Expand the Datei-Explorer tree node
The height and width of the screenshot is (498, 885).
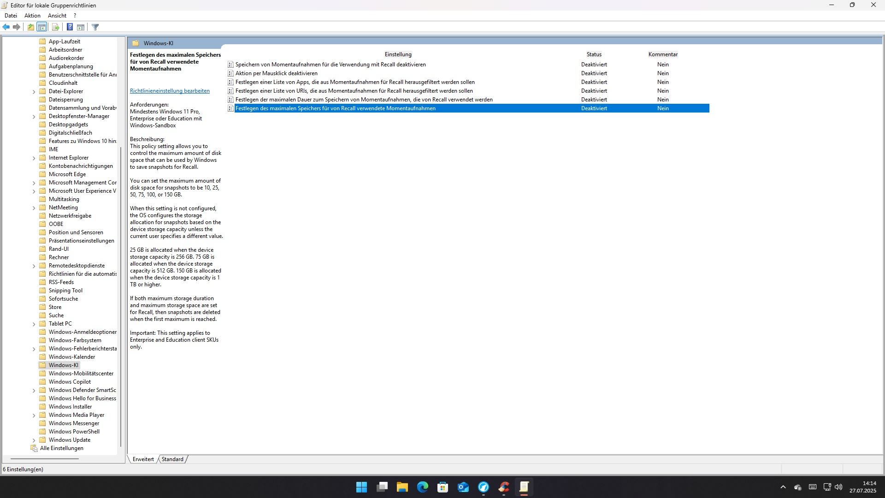34,92
